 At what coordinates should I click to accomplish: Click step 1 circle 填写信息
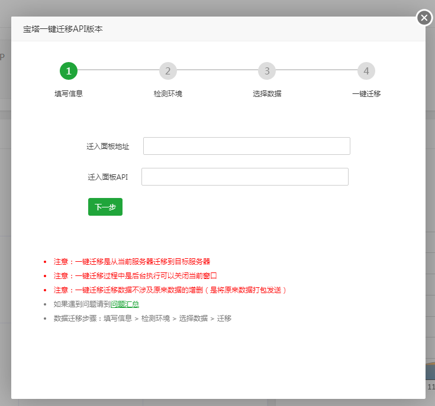(69, 71)
